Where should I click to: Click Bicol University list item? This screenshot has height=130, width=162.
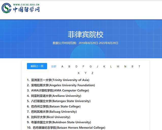(x=51, y=117)
